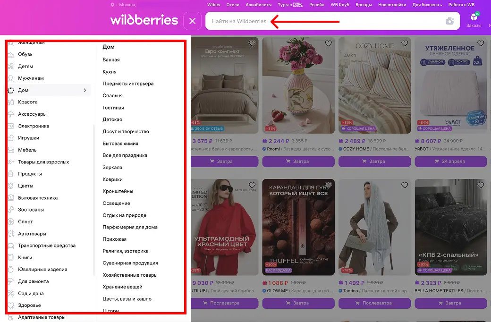Add Tantino scarf to favorites

pos(405,185)
